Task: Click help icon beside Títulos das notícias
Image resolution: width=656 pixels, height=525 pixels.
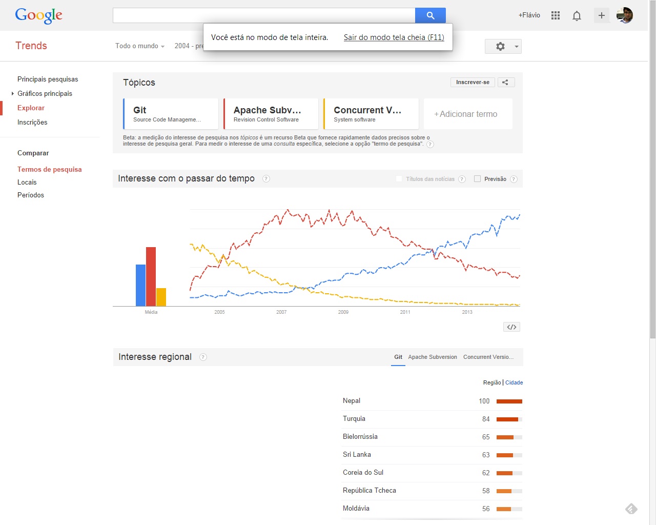Action: (x=462, y=179)
